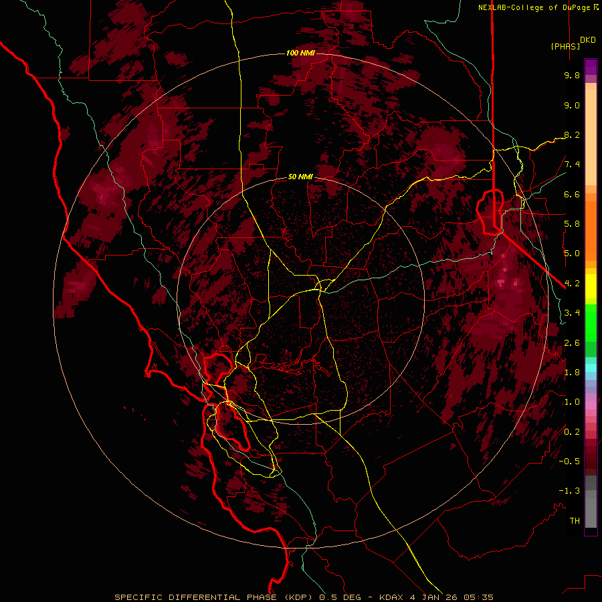Click the 6.6 color scale value
The height and width of the screenshot is (602, 602).
click(572, 194)
